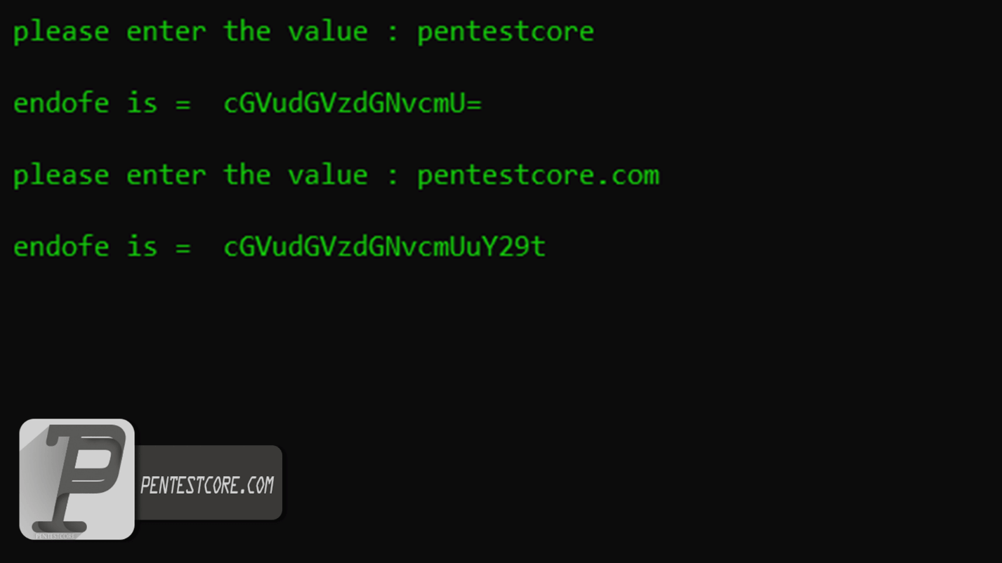Click the small Pentestcore caption under the P logo
The height and width of the screenshot is (563, 1002).
[55, 536]
